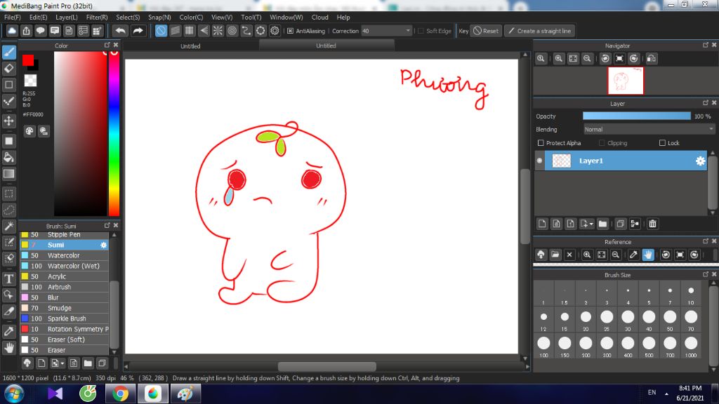Click the transparent color swatch
This screenshot has width=719, height=404.
click(30, 80)
